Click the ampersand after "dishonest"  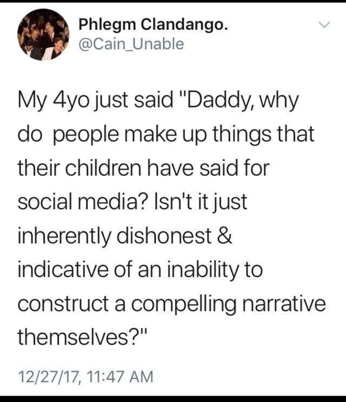click(x=225, y=235)
